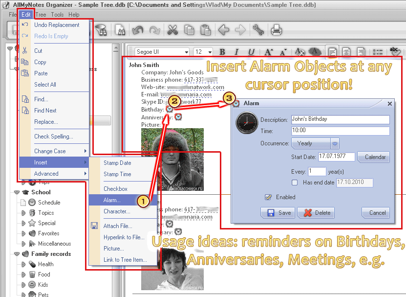The height and width of the screenshot is (297, 406).
Task: Click the Time field showing 10:00
Action: (x=341, y=131)
